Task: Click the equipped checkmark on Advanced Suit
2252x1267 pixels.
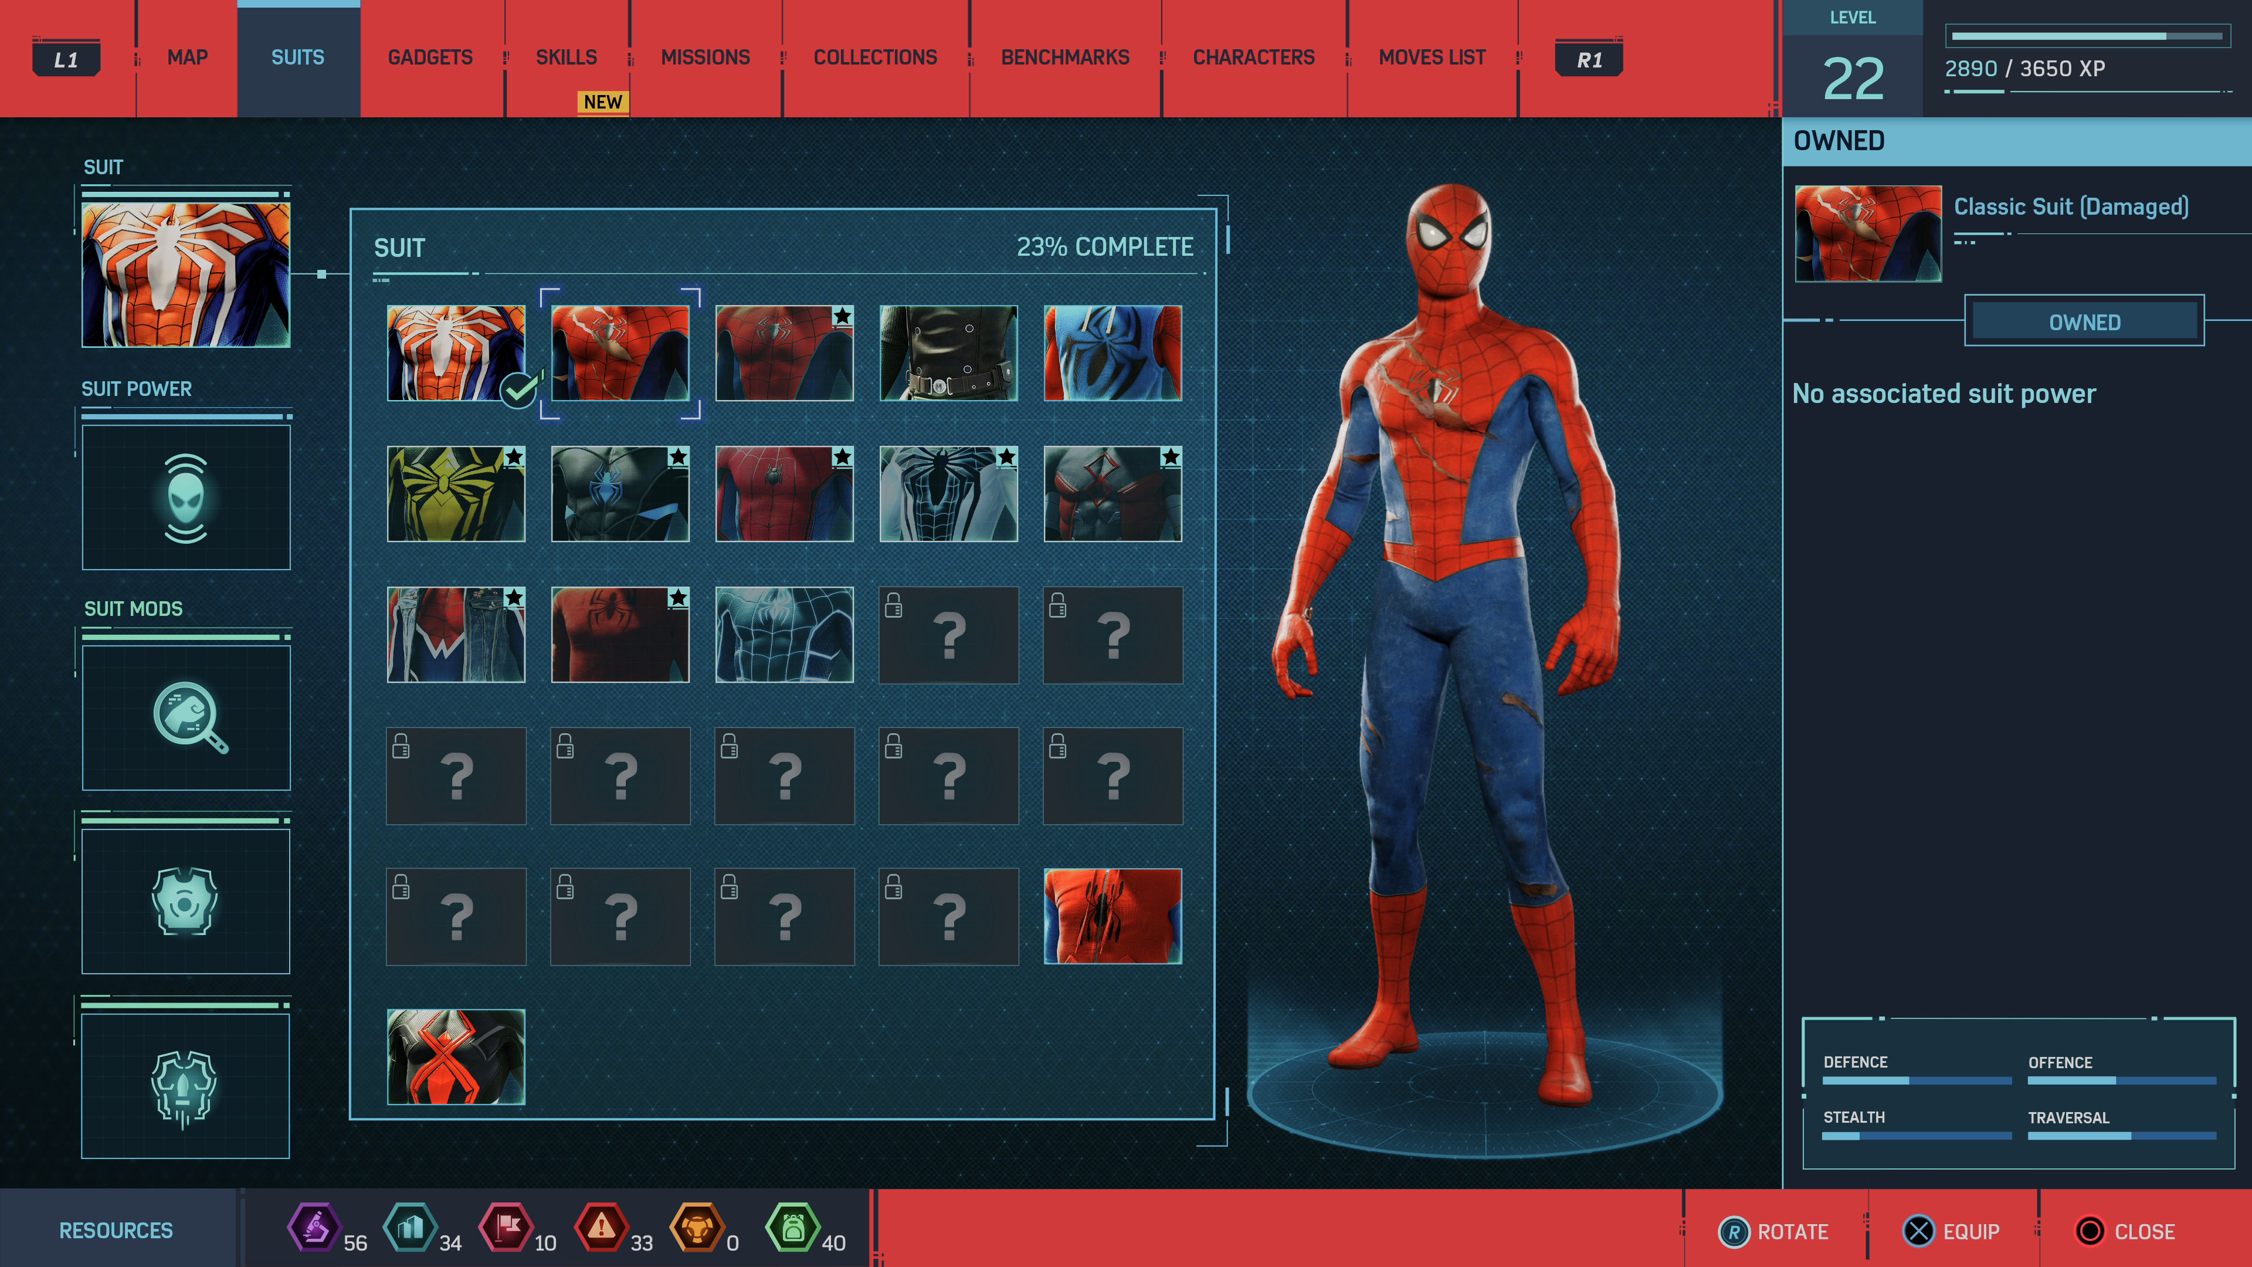Action: tap(519, 390)
